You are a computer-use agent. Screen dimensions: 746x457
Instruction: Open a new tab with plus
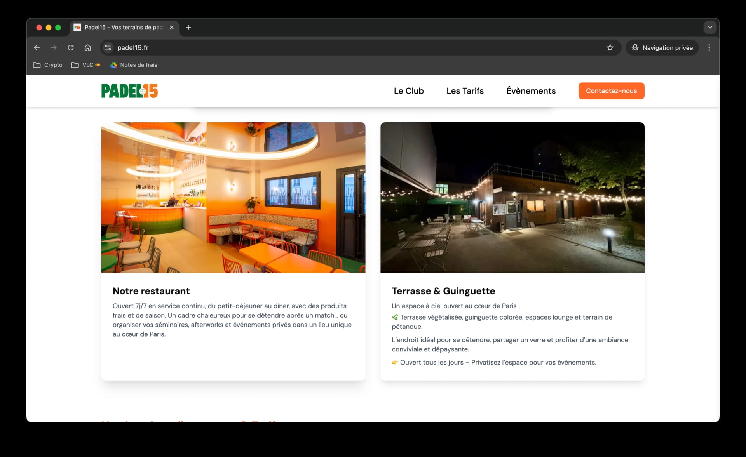click(188, 27)
